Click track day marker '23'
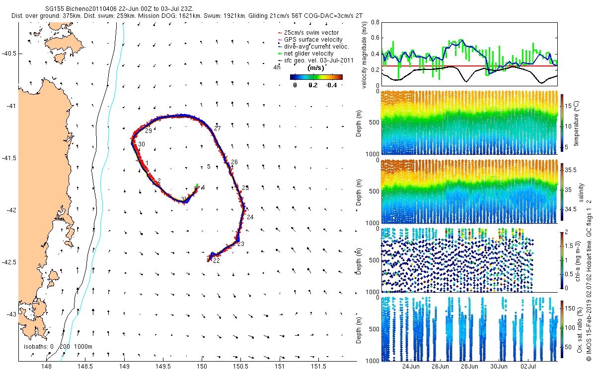The width and height of the screenshot is (596, 372). [x=241, y=244]
